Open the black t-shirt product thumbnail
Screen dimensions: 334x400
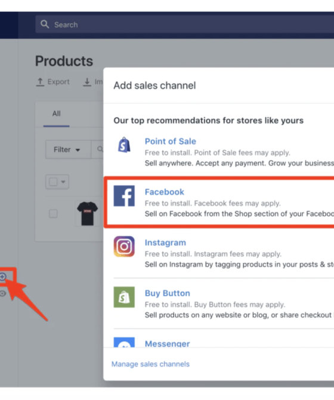88,214
